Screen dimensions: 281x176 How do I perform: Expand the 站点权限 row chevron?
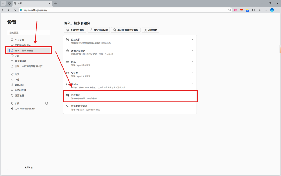click(192, 95)
